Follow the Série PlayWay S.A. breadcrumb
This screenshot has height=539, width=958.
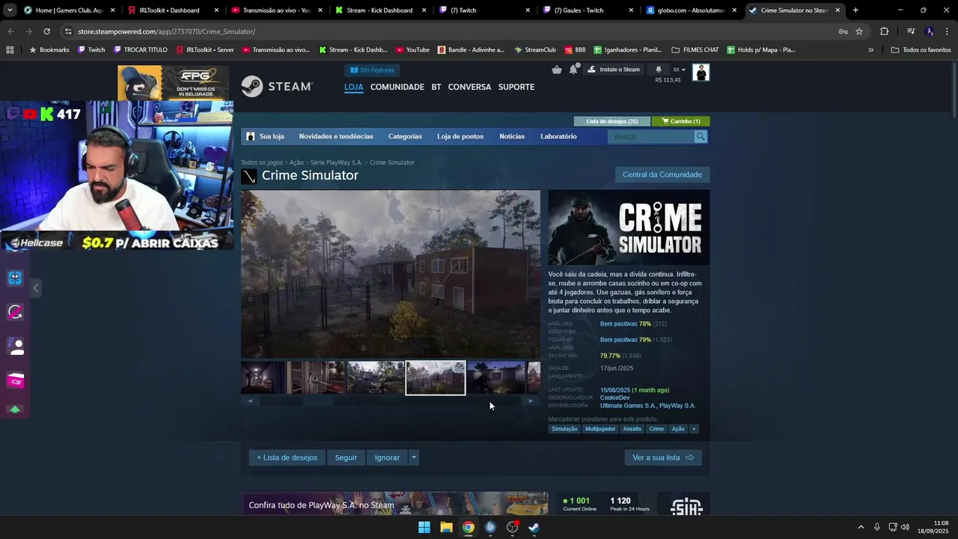pos(336,162)
